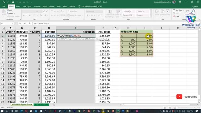201x113 pixels.
Task: Click the Select All corner triangle
Action: click(3, 28)
